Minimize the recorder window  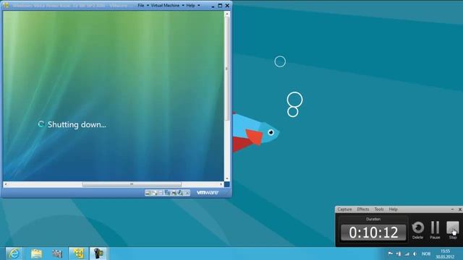tap(452, 209)
